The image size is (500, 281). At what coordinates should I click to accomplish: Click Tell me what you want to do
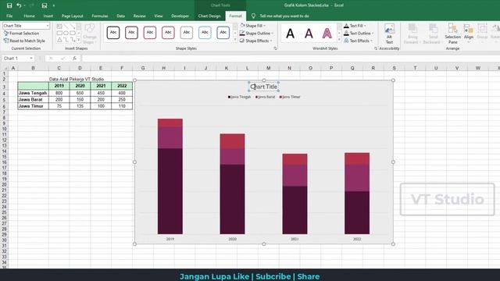point(284,16)
